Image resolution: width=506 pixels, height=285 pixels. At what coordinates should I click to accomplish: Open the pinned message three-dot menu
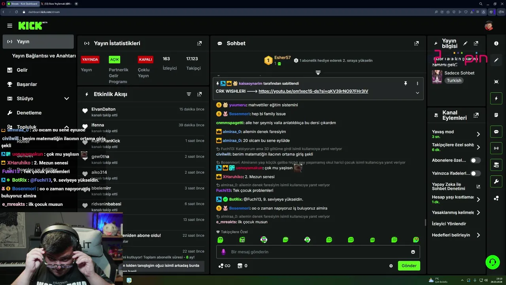point(417,83)
